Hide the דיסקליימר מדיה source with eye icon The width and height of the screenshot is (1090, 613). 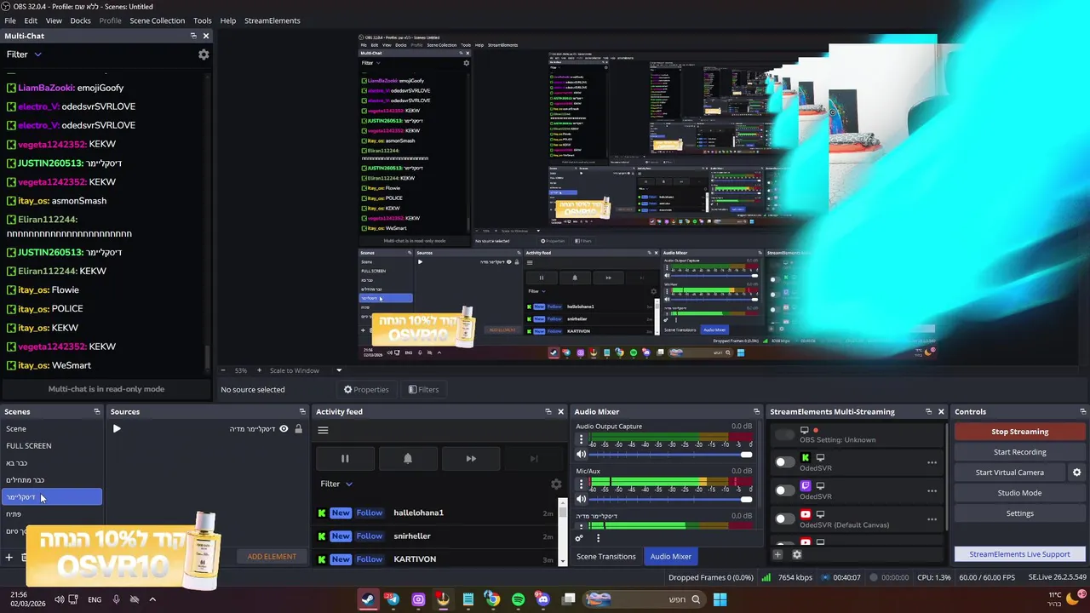tap(284, 429)
